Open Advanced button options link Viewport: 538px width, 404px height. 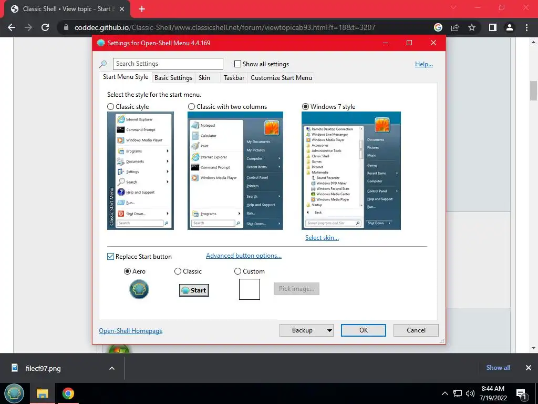coord(244,256)
